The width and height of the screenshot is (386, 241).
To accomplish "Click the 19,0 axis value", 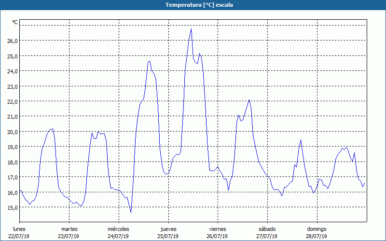I will pos(13,147).
